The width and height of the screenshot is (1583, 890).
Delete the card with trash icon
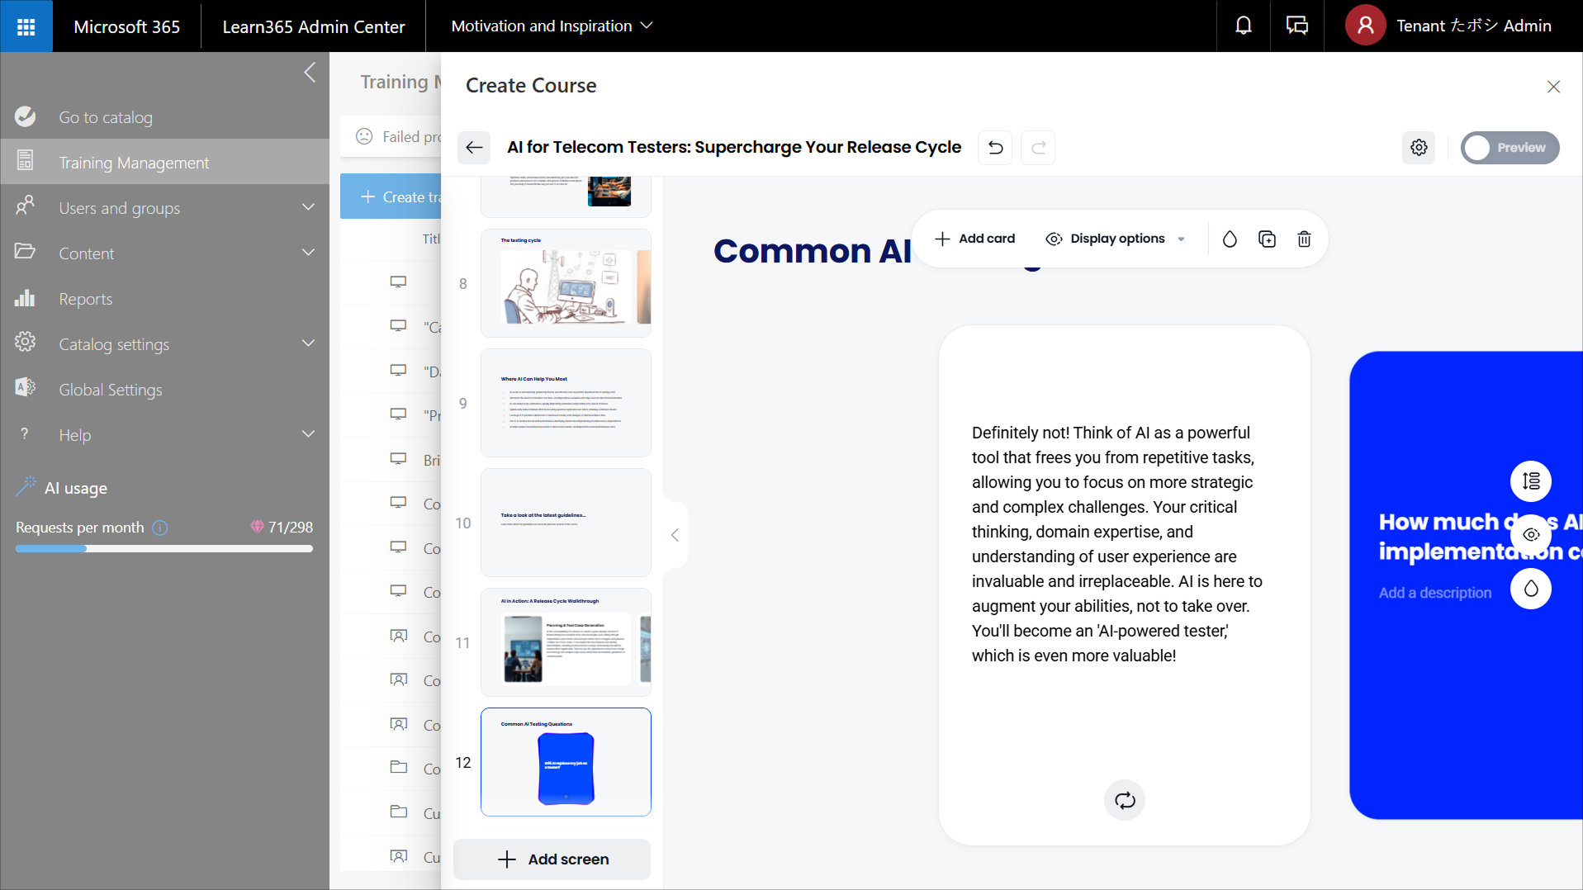tap(1303, 239)
